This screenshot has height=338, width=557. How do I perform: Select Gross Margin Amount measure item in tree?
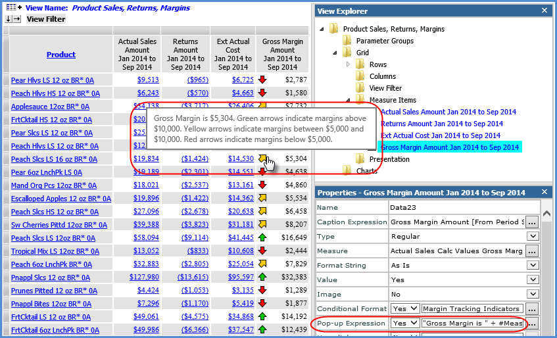(450, 147)
